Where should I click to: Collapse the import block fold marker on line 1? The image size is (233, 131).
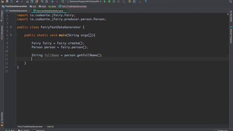(x=16, y=15)
